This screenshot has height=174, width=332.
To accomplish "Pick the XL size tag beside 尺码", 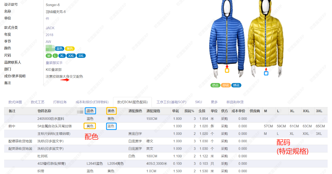I will [62, 56].
